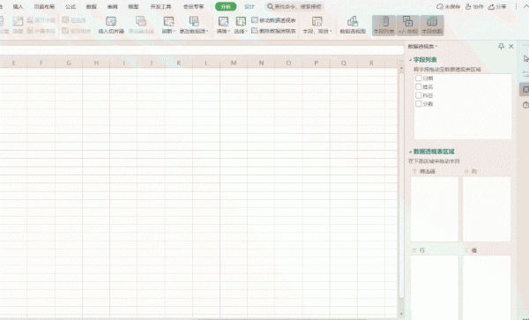This screenshot has width=529, height=320.
Task: Check the 姓名 field checkbox
Action: [x=419, y=86]
